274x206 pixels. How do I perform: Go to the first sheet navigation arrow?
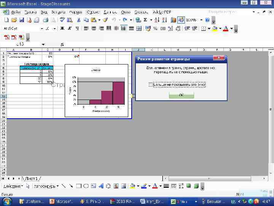(3, 179)
